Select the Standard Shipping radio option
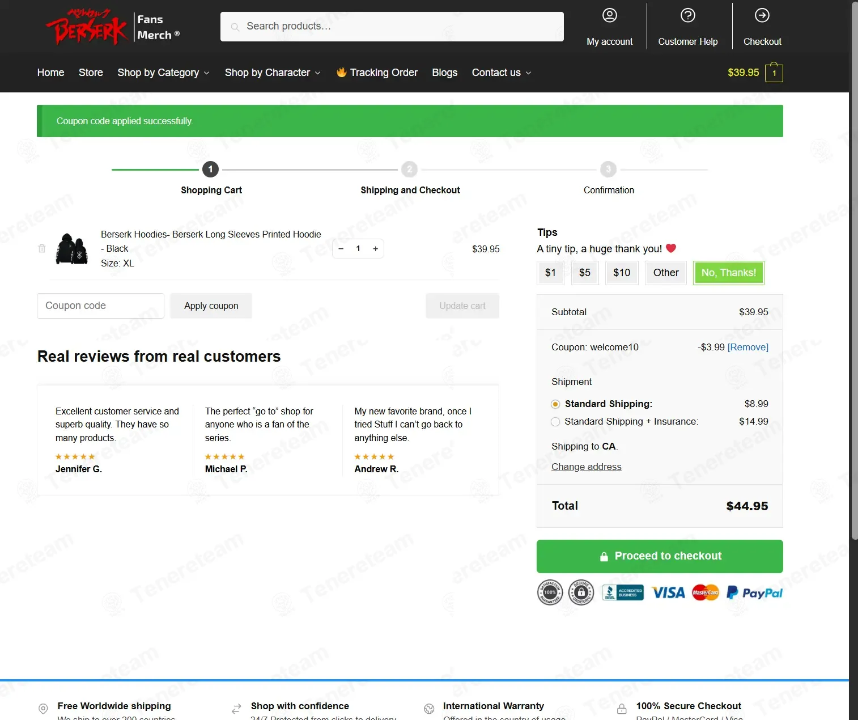This screenshot has width=858, height=720. tap(555, 404)
